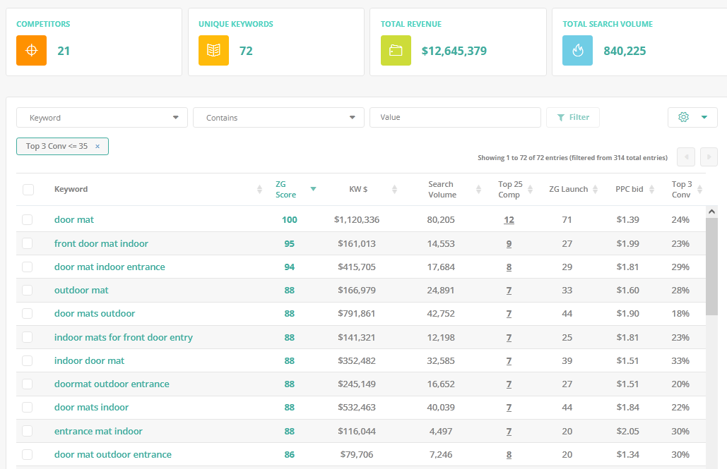Check the box for door mat row
Screen dimensions: 727x469
click(28, 219)
